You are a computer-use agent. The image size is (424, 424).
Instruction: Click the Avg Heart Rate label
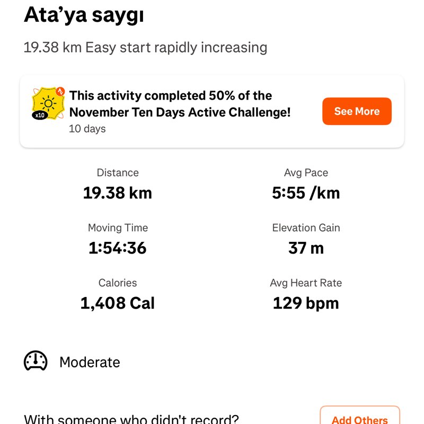306,283
